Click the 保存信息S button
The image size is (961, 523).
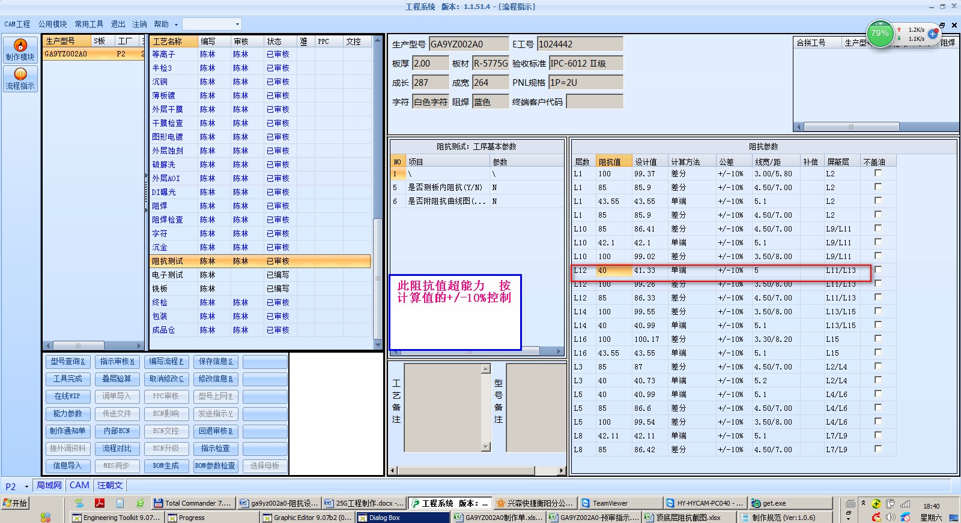click(216, 362)
